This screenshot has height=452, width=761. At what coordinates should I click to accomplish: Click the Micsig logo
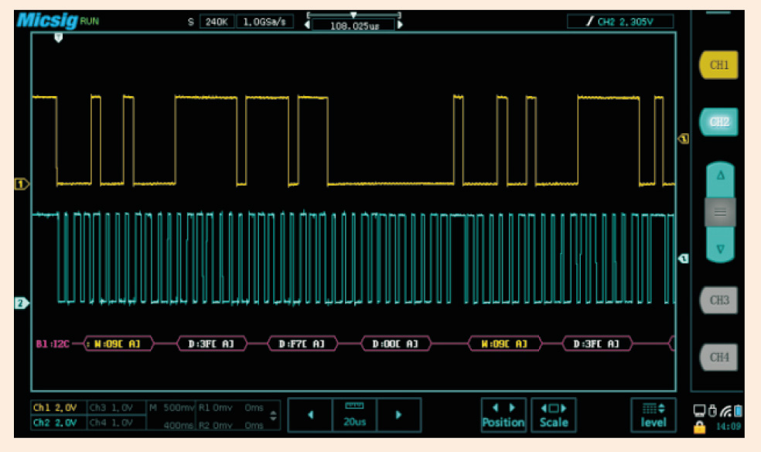46,19
